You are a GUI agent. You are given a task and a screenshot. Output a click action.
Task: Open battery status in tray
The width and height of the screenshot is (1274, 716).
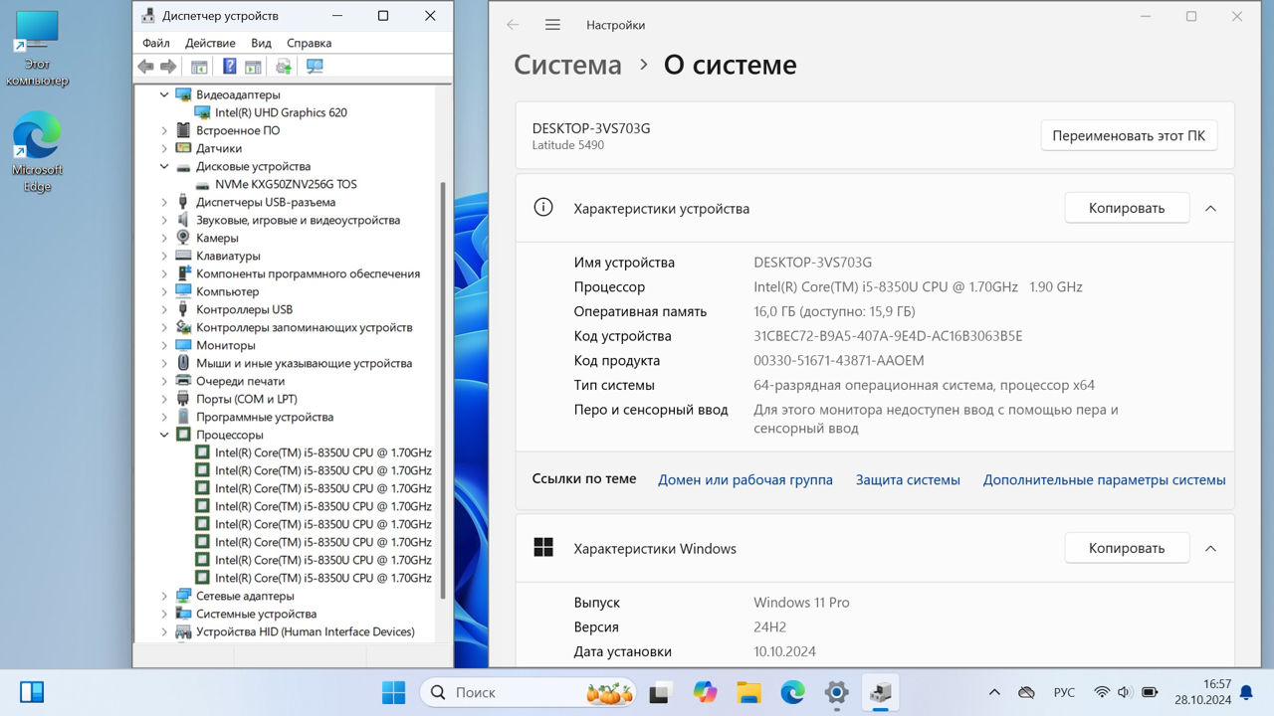coord(1150,692)
